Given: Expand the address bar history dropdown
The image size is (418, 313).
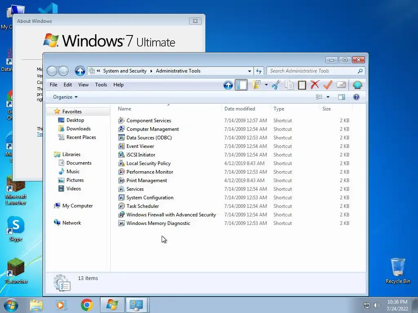Looking at the screenshot, I should 249,71.
